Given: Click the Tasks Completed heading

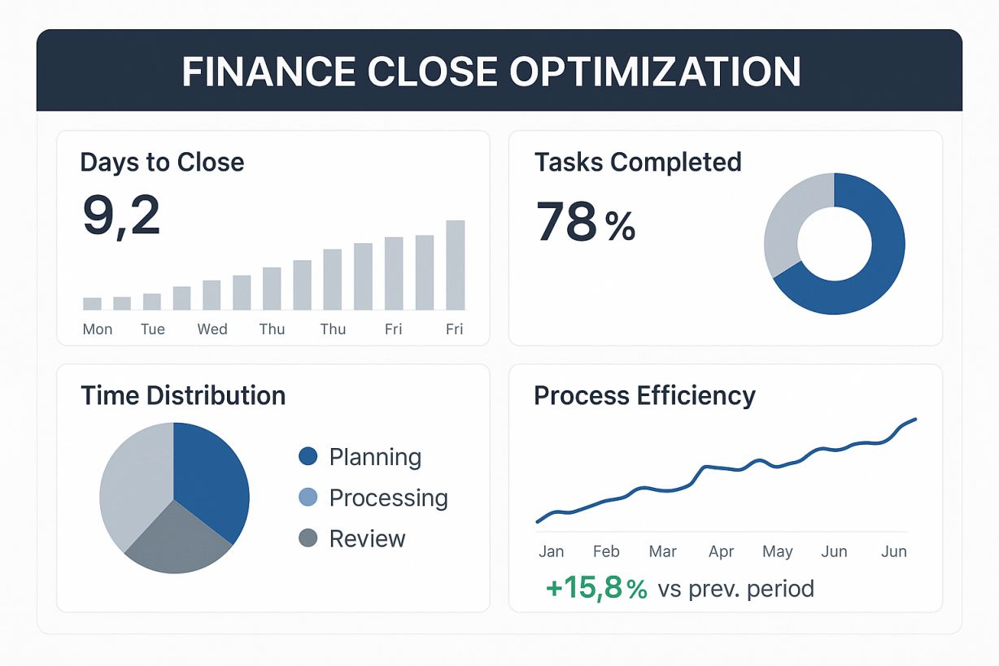Looking at the screenshot, I should [638, 162].
